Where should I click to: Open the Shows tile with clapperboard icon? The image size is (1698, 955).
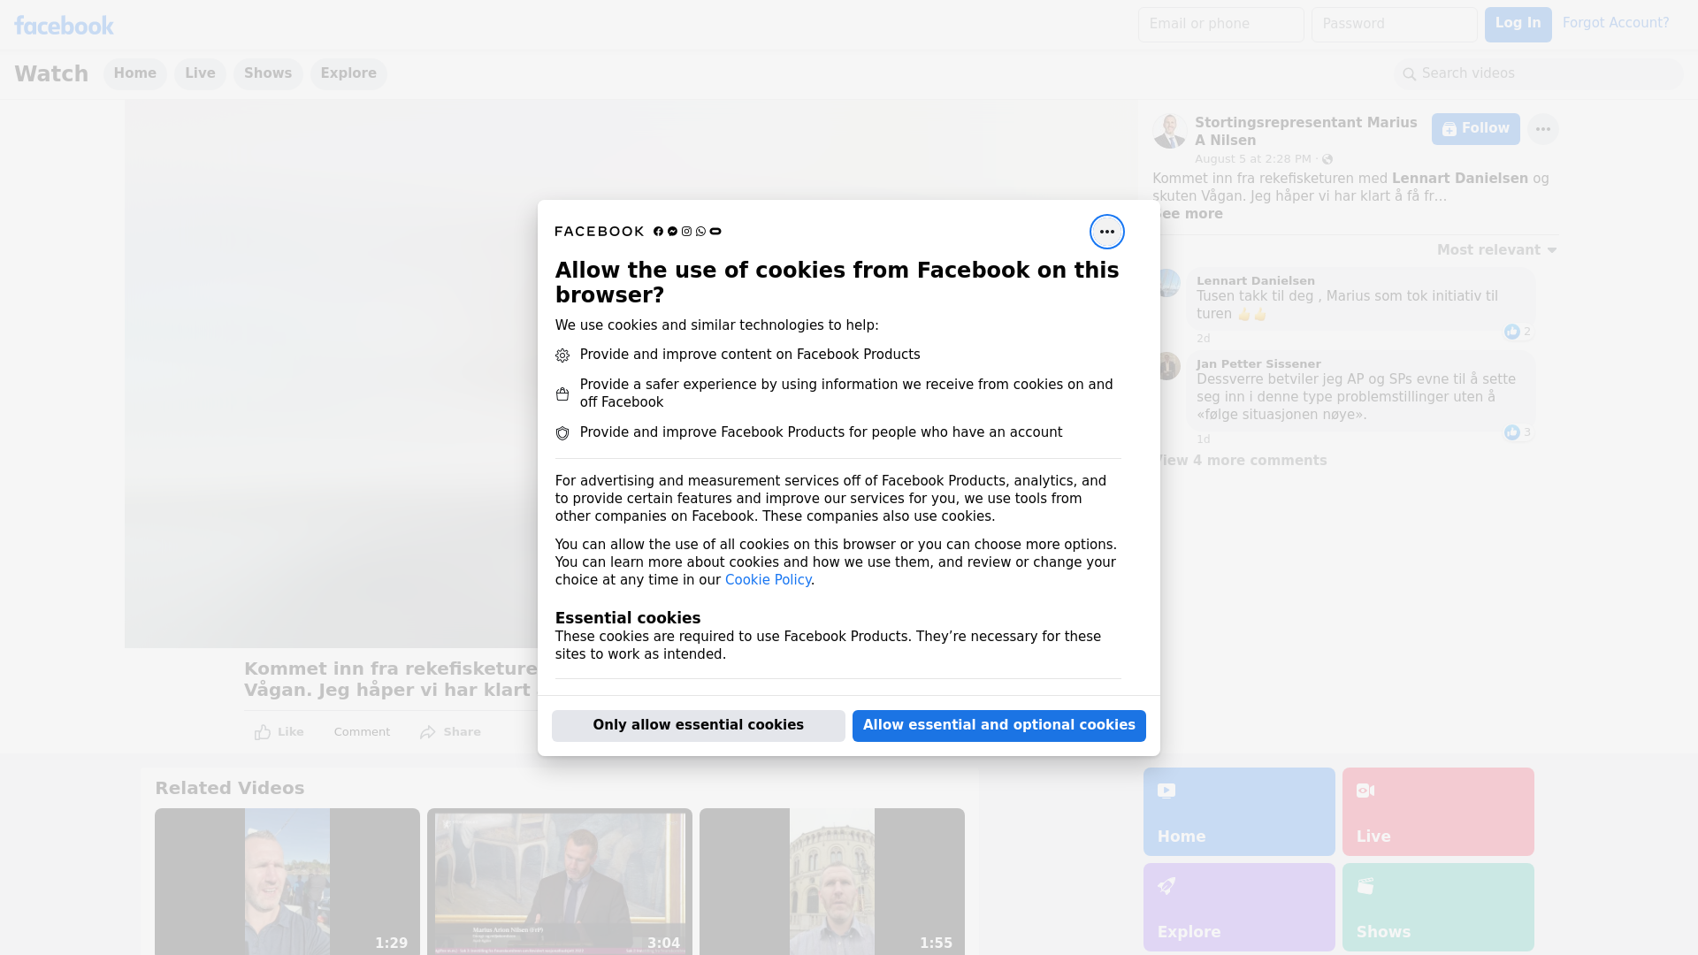point(1437,906)
